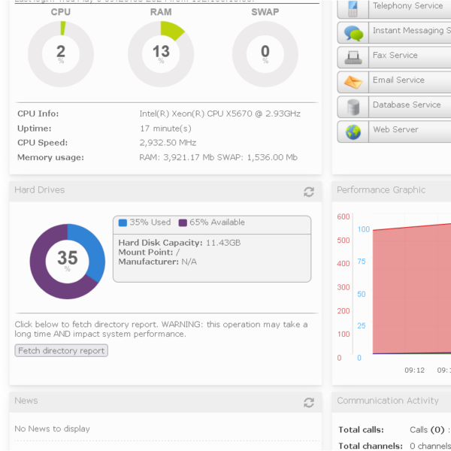
Task: Click the blue 35% Used legend swatch
Action: (123, 222)
